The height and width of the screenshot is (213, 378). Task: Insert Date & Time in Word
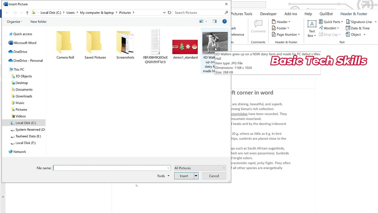358,28
